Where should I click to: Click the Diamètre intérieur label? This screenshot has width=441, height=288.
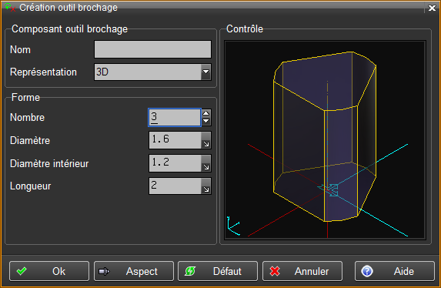pyautogui.click(x=49, y=163)
